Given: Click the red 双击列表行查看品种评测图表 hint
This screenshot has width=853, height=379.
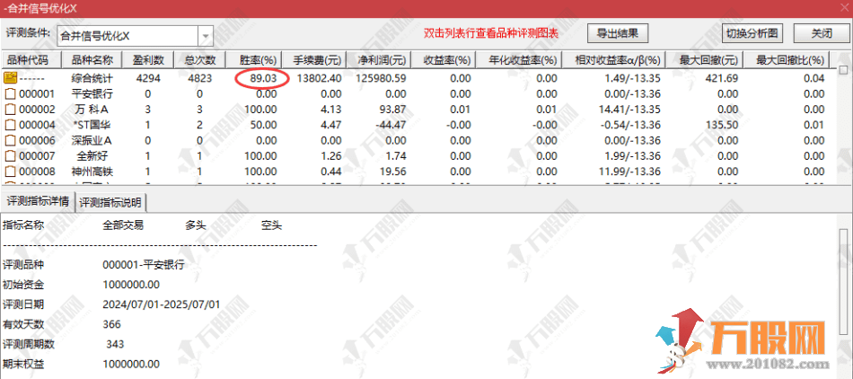Looking at the screenshot, I should pyautogui.click(x=491, y=34).
